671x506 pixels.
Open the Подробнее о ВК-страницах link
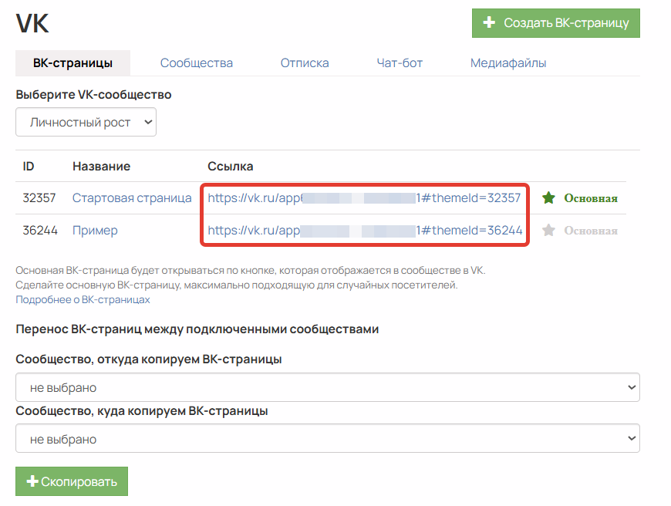coord(83,299)
